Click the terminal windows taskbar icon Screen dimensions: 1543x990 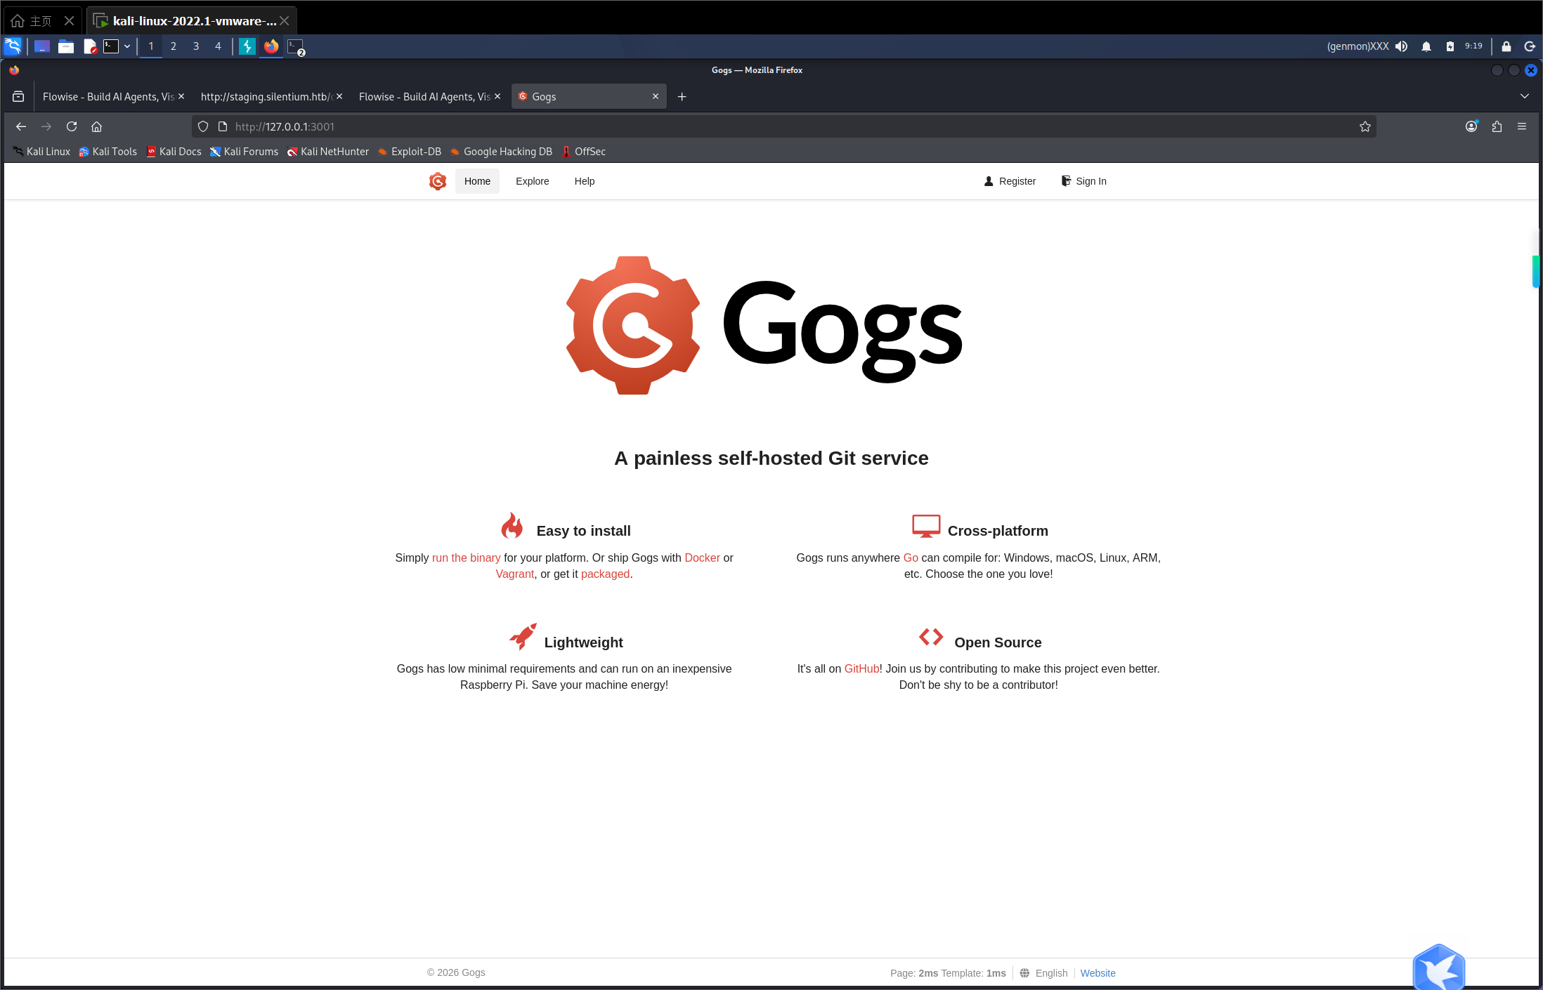(x=296, y=47)
